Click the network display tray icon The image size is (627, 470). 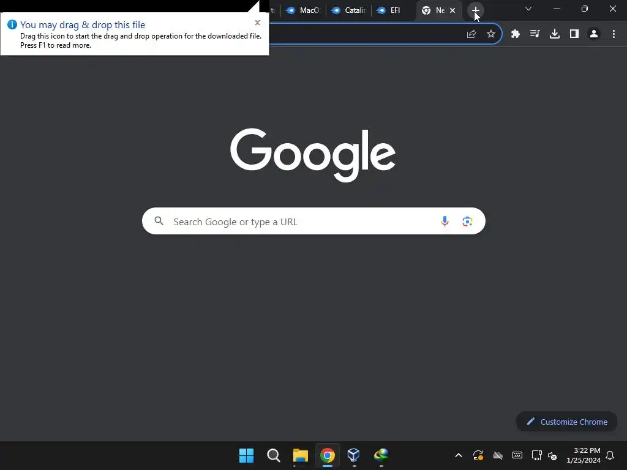click(x=536, y=455)
